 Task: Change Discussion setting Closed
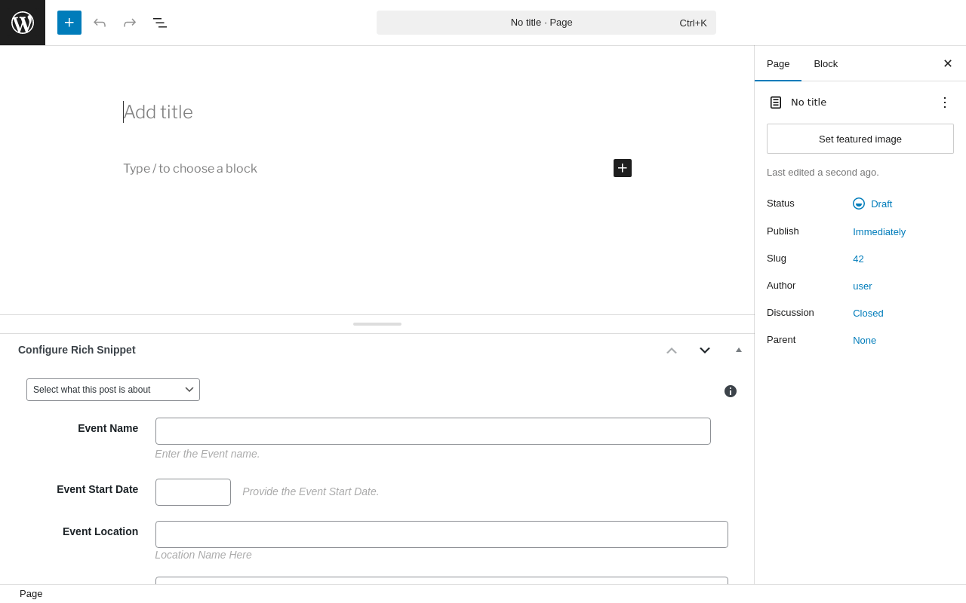pyautogui.click(x=868, y=314)
